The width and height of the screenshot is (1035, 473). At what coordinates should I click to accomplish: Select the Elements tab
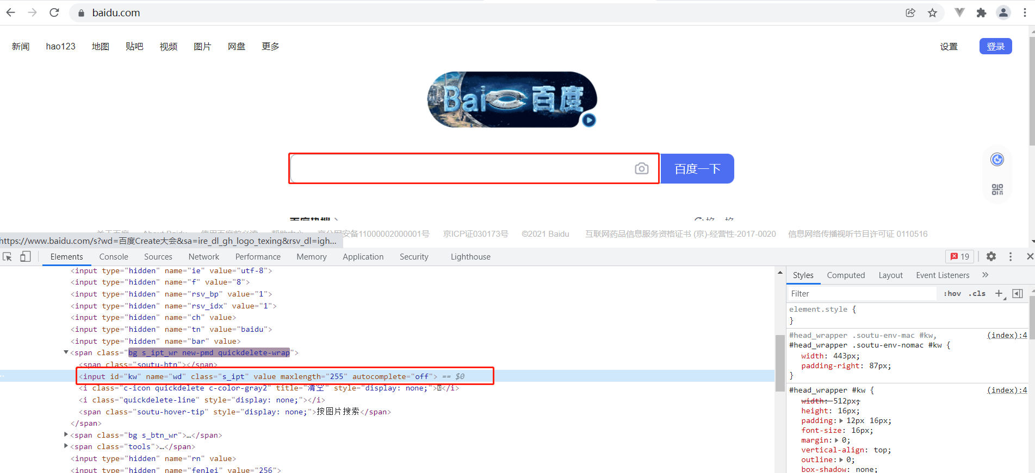pyautogui.click(x=67, y=257)
